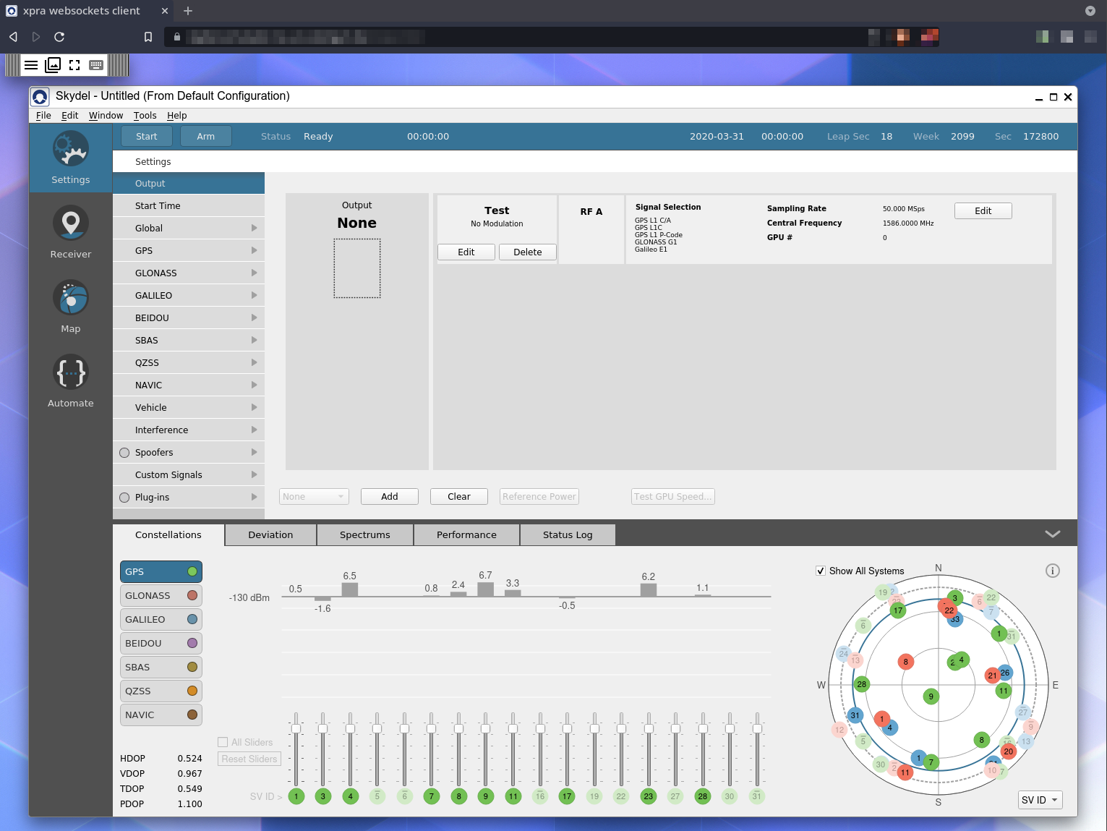Click SV ID 11 green circle under sliders

pyautogui.click(x=513, y=796)
